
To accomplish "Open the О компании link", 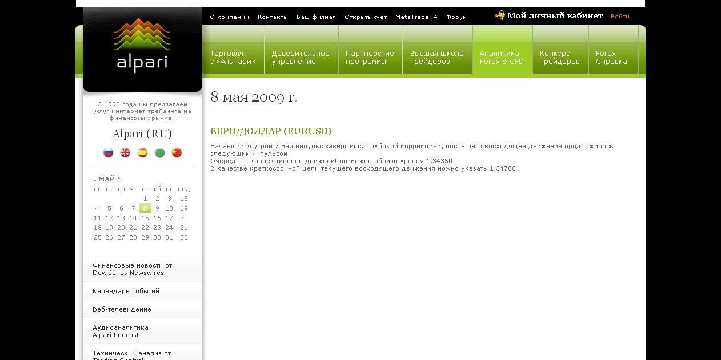I will click(230, 17).
